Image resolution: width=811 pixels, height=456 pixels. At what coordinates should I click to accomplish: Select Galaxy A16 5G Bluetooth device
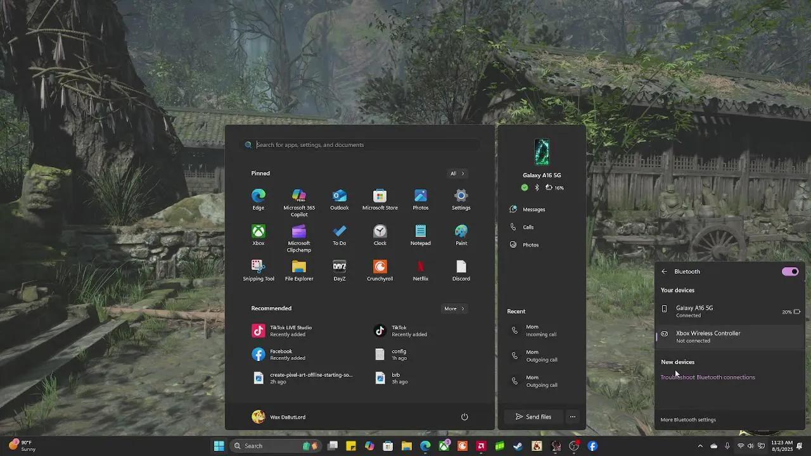coord(730,312)
